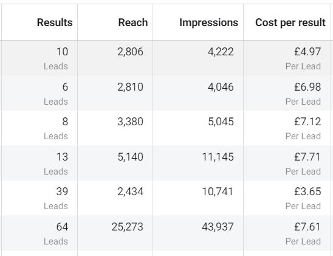
Task: Click the £4.97 cost per lead
Action: [307, 52]
